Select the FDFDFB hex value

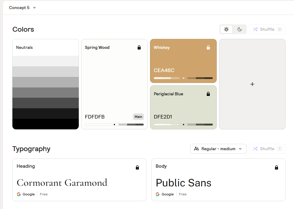click(x=95, y=117)
